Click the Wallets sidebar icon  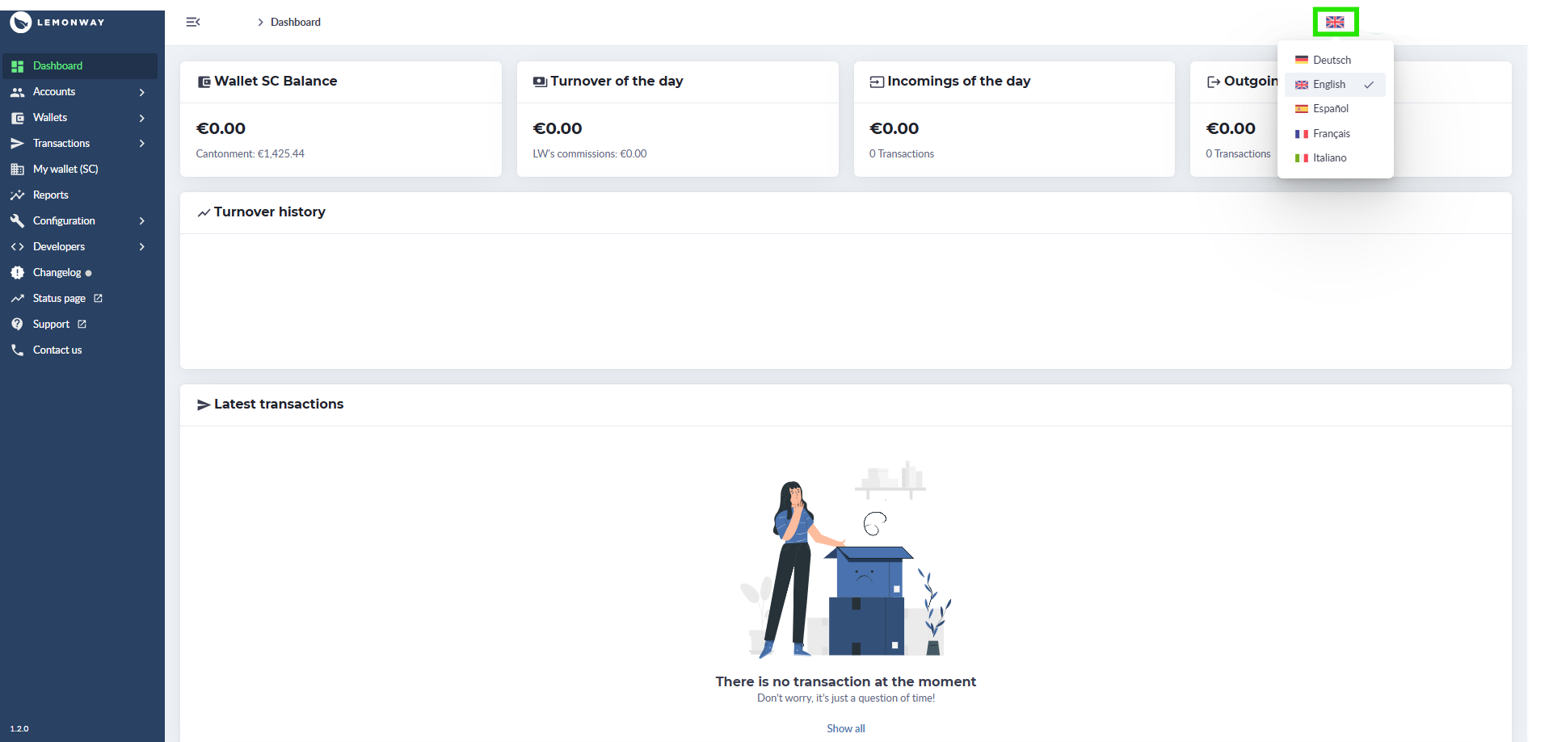point(17,118)
